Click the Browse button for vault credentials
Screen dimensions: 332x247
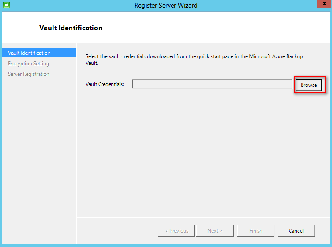click(309, 85)
